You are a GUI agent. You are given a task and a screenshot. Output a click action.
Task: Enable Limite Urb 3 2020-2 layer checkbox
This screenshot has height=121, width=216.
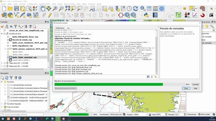tap(8, 60)
